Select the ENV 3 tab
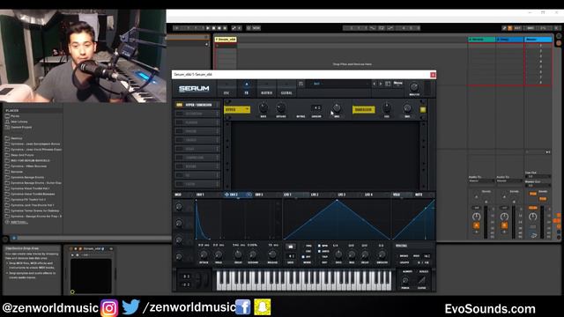The width and height of the screenshot is (564, 317). (x=259, y=195)
